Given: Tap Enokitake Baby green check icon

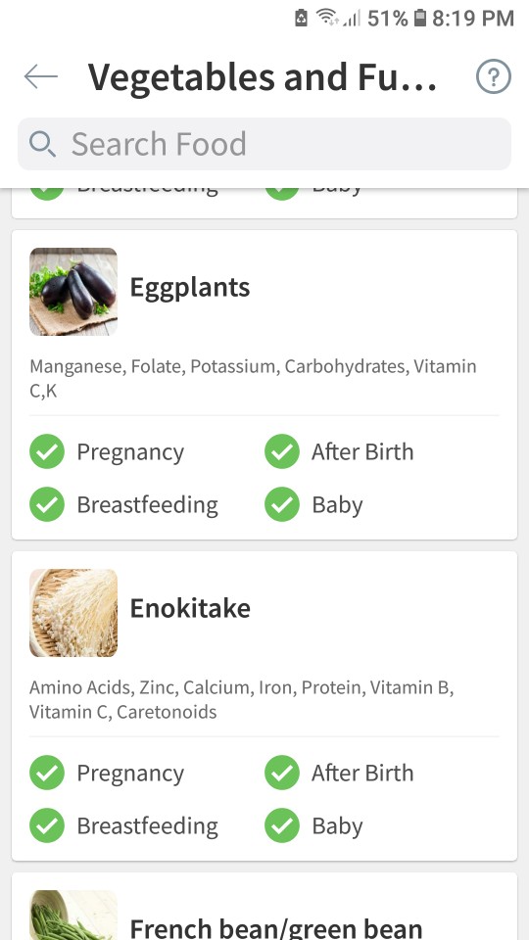Looking at the screenshot, I should pos(282,825).
